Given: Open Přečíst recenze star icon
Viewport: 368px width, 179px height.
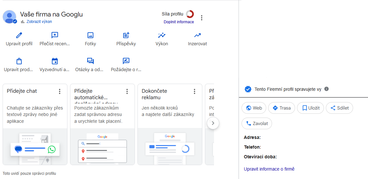Looking at the screenshot, I should [x=55, y=35].
